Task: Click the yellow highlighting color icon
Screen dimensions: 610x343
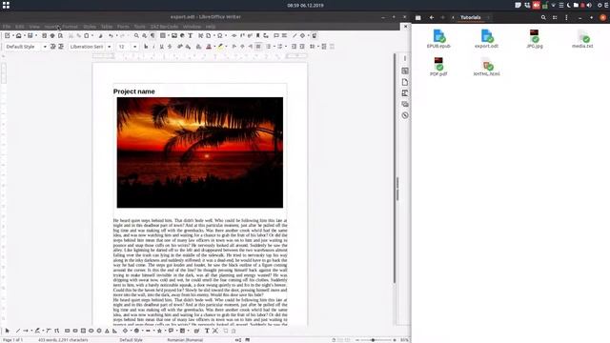Action: click(x=220, y=47)
